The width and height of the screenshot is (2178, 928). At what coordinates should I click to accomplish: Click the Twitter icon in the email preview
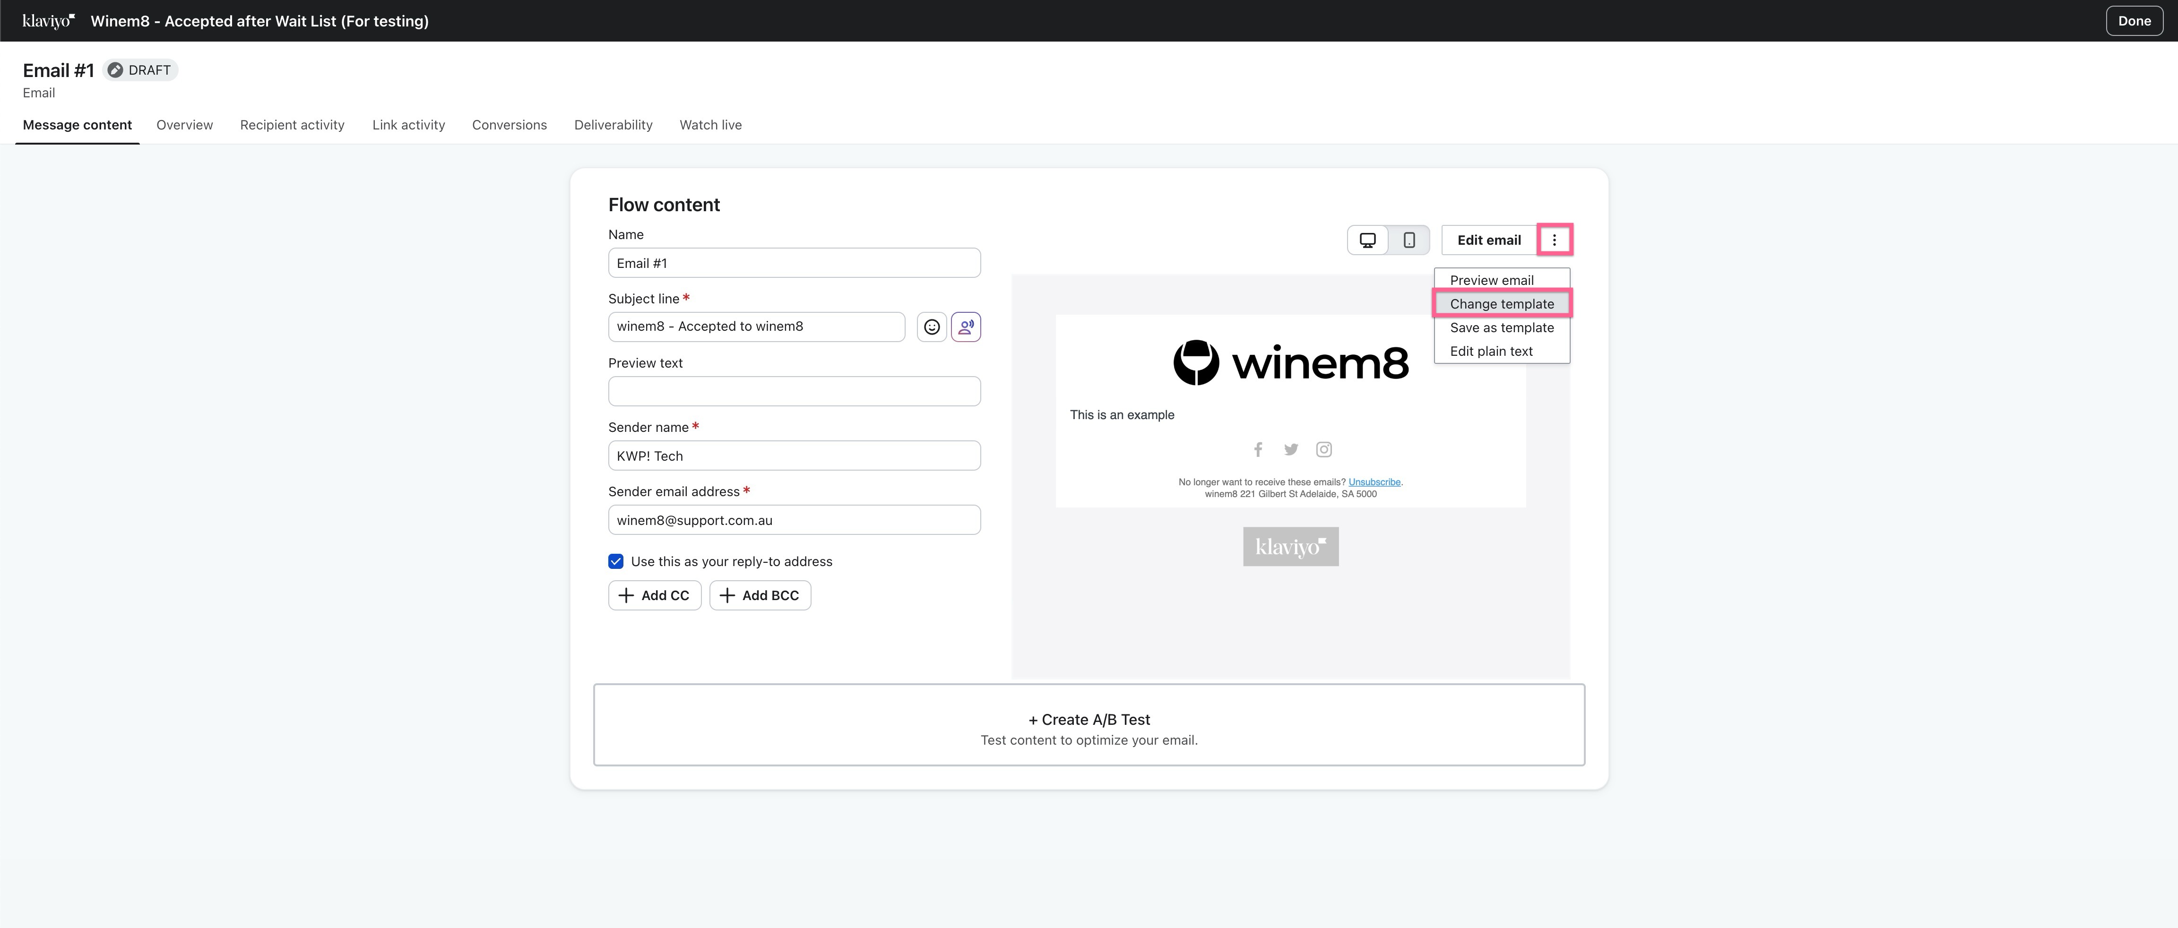pyautogui.click(x=1291, y=450)
